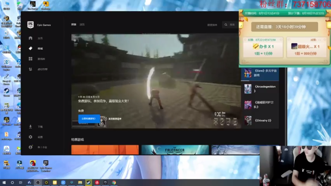Image resolution: width=331 pixels, height=186 pixels.
Task: Click the Epic Games logo in sidebar
Action: pos(30,25)
